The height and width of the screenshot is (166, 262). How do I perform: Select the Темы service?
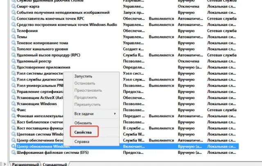tap(22, 37)
